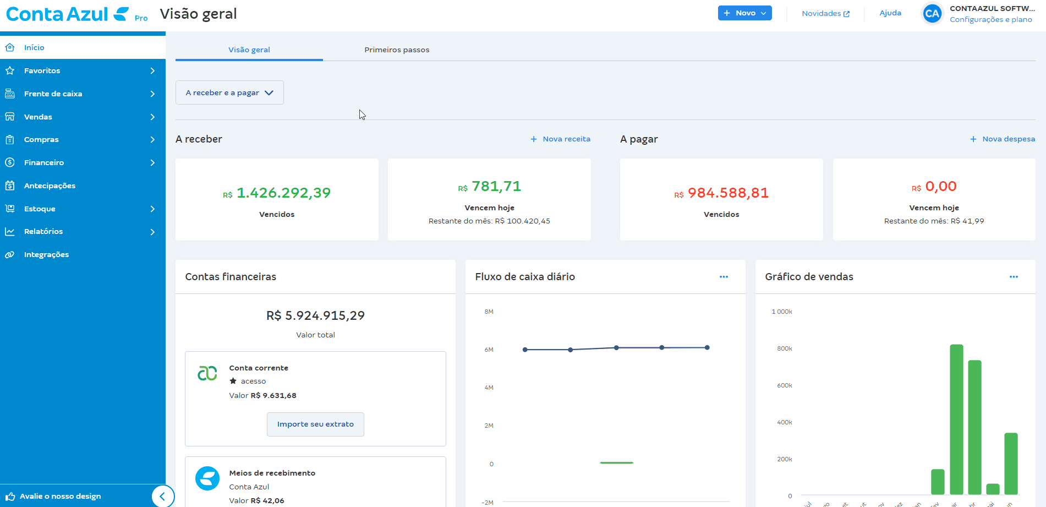Click the CONTAAZUL SOFTW... company name

[x=993, y=8]
